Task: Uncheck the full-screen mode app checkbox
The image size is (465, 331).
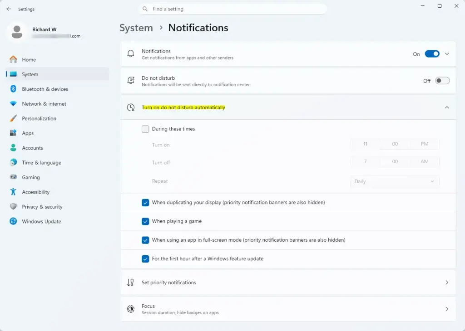Action: click(145, 240)
